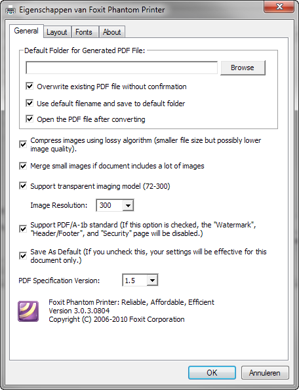Click the Foxit Phantom purple logo icon
Screen dimensions: 299x390
pyautogui.click(x=28, y=311)
